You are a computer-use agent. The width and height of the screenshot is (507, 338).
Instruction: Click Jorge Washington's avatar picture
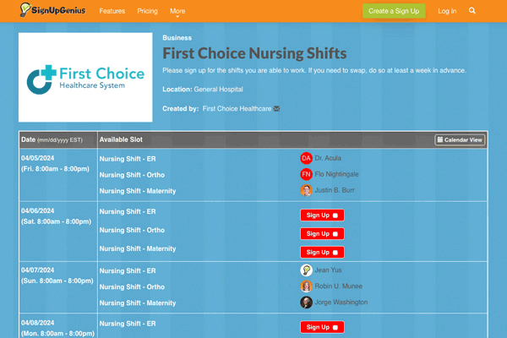pos(306,303)
